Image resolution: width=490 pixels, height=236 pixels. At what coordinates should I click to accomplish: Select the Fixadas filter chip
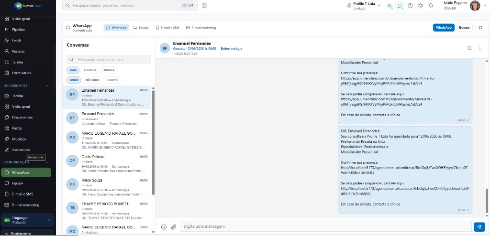[x=112, y=80]
